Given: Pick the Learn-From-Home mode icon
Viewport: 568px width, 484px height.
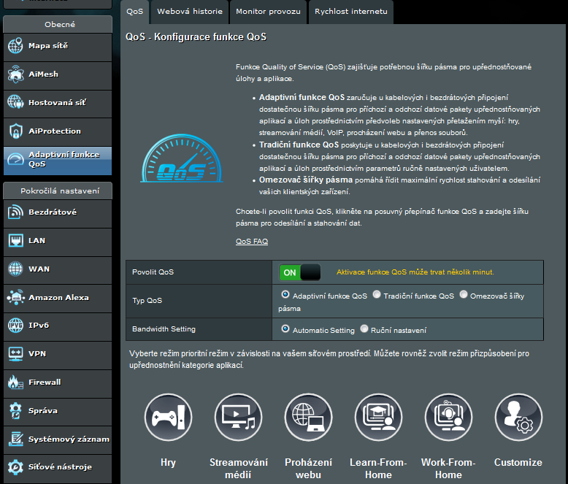Looking at the screenshot, I should 378,419.
